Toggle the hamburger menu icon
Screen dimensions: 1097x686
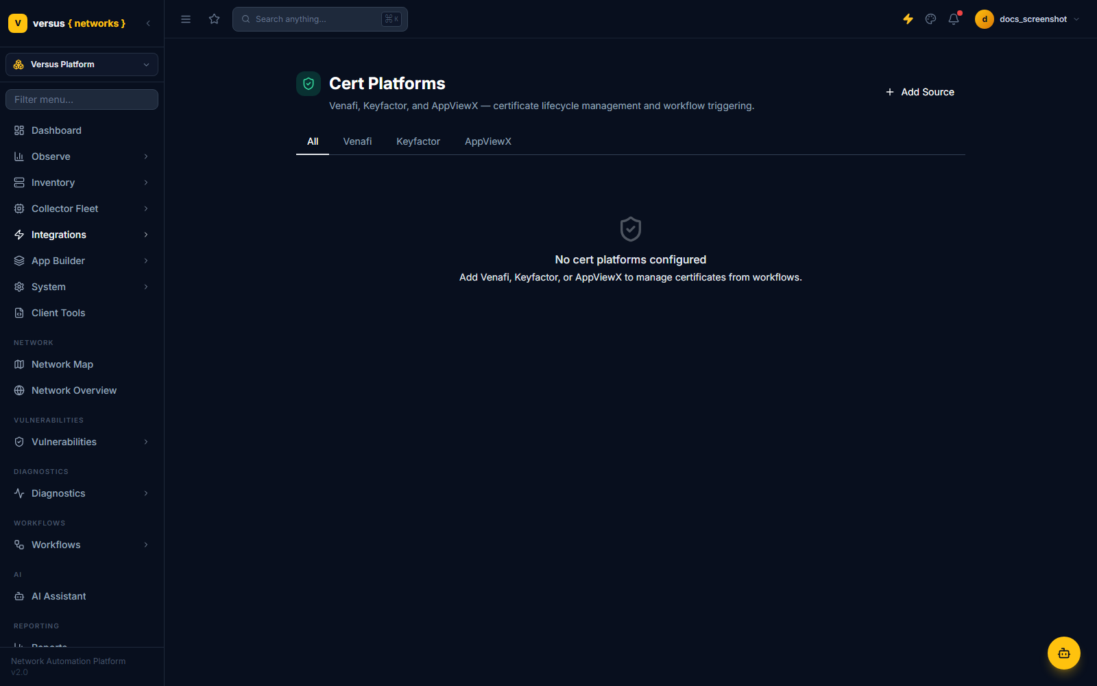point(186,19)
